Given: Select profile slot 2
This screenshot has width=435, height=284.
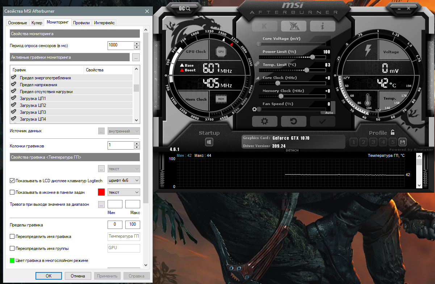Looking at the screenshot, I should [364, 142].
